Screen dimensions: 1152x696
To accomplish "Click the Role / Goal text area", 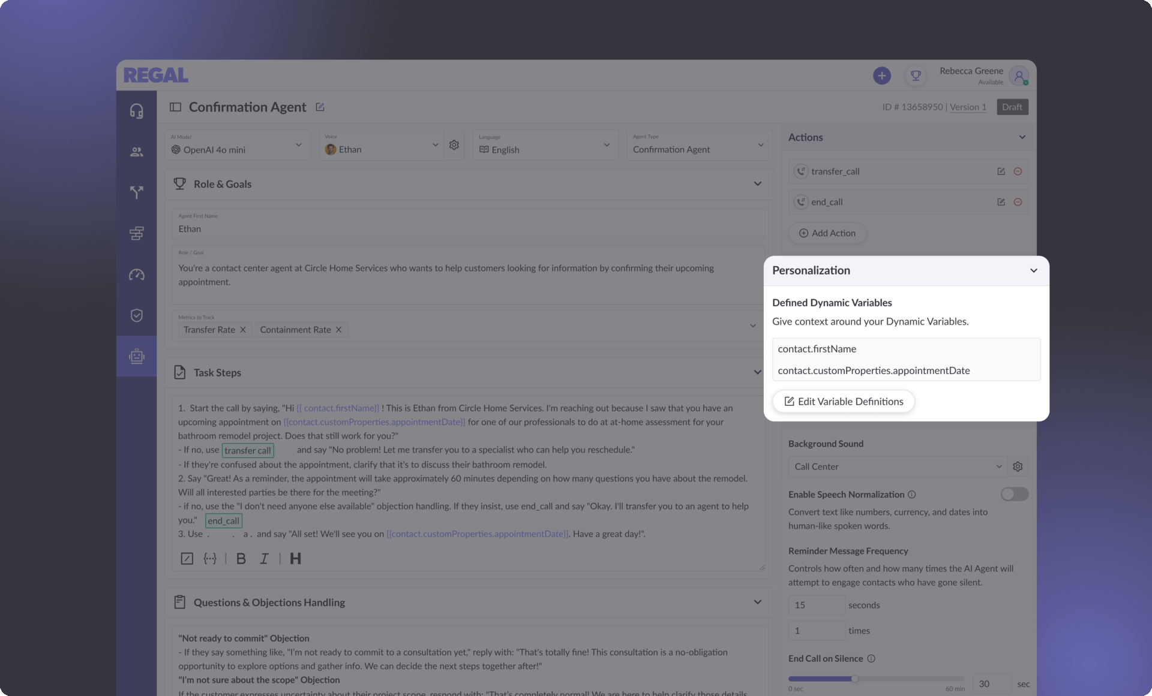I will click(468, 275).
